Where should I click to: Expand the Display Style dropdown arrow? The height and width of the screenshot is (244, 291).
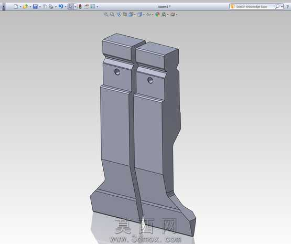point(144,15)
